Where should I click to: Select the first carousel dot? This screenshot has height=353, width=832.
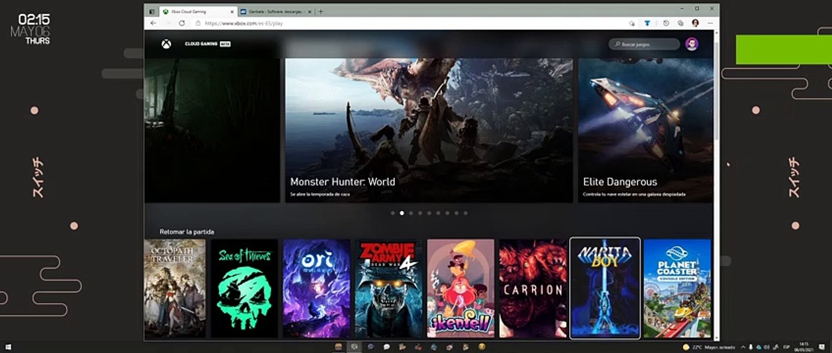[392, 213]
